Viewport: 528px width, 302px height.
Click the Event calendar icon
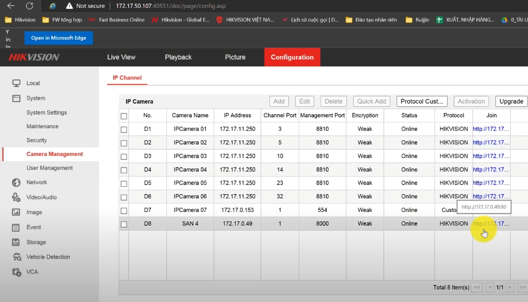[16, 227]
